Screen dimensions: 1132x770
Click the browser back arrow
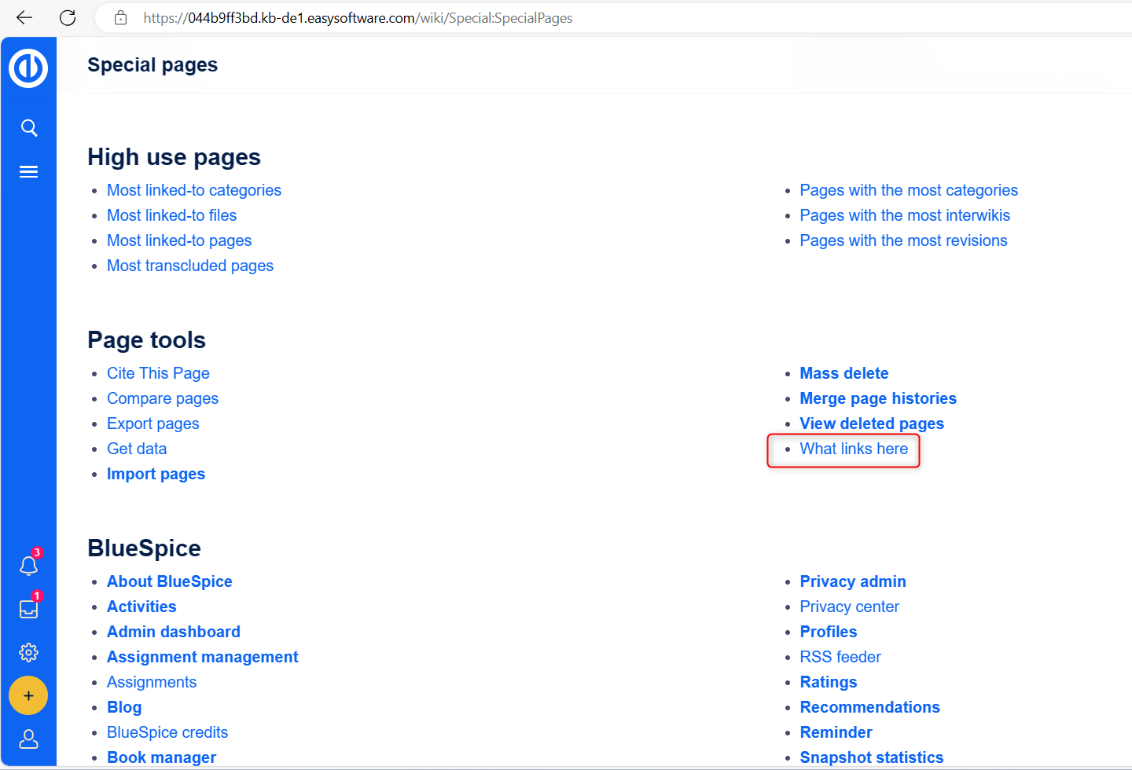pos(24,17)
